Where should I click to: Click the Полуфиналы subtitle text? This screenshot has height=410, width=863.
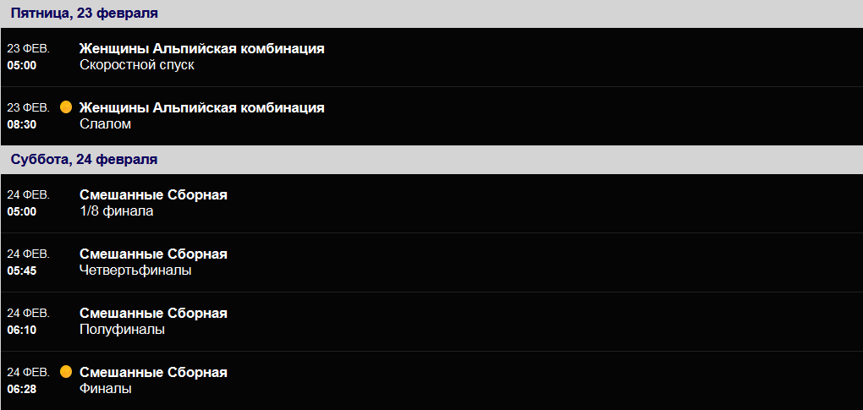[x=122, y=330]
